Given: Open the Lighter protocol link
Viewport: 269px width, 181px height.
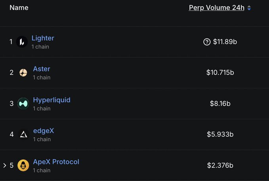Looking at the screenshot, I should tap(43, 38).
